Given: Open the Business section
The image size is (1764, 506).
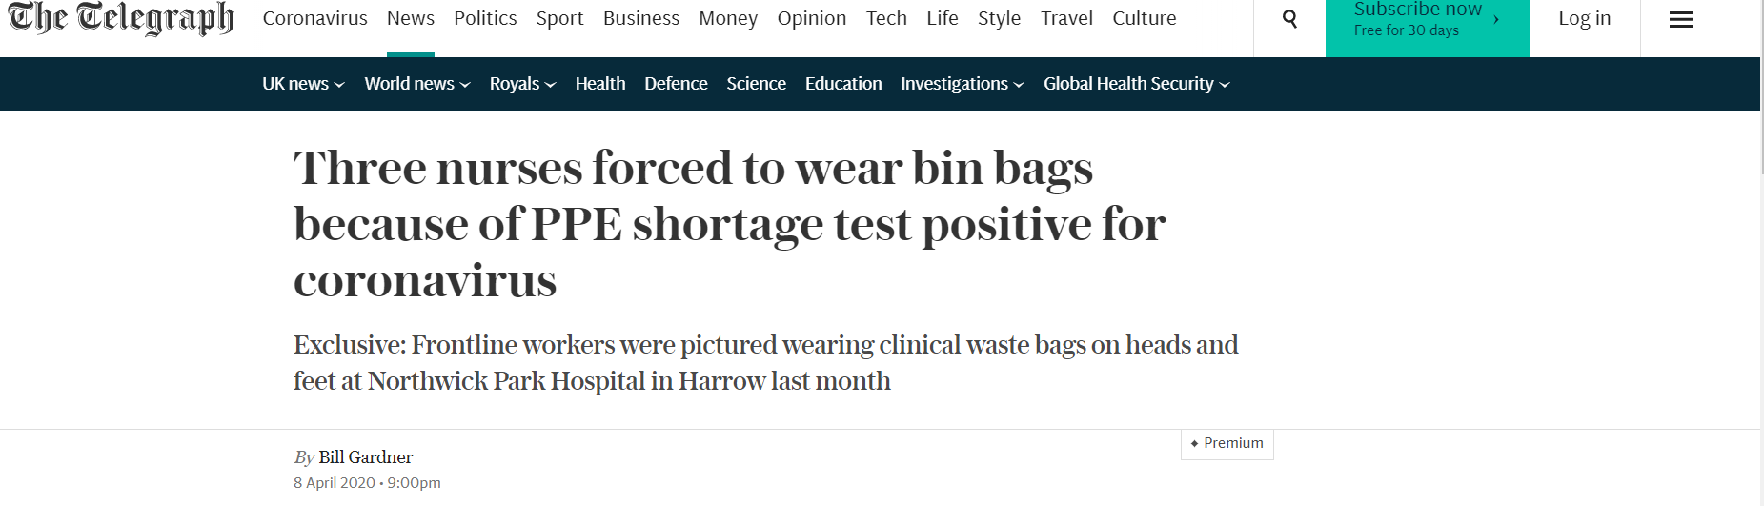Looking at the screenshot, I should [x=641, y=18].
